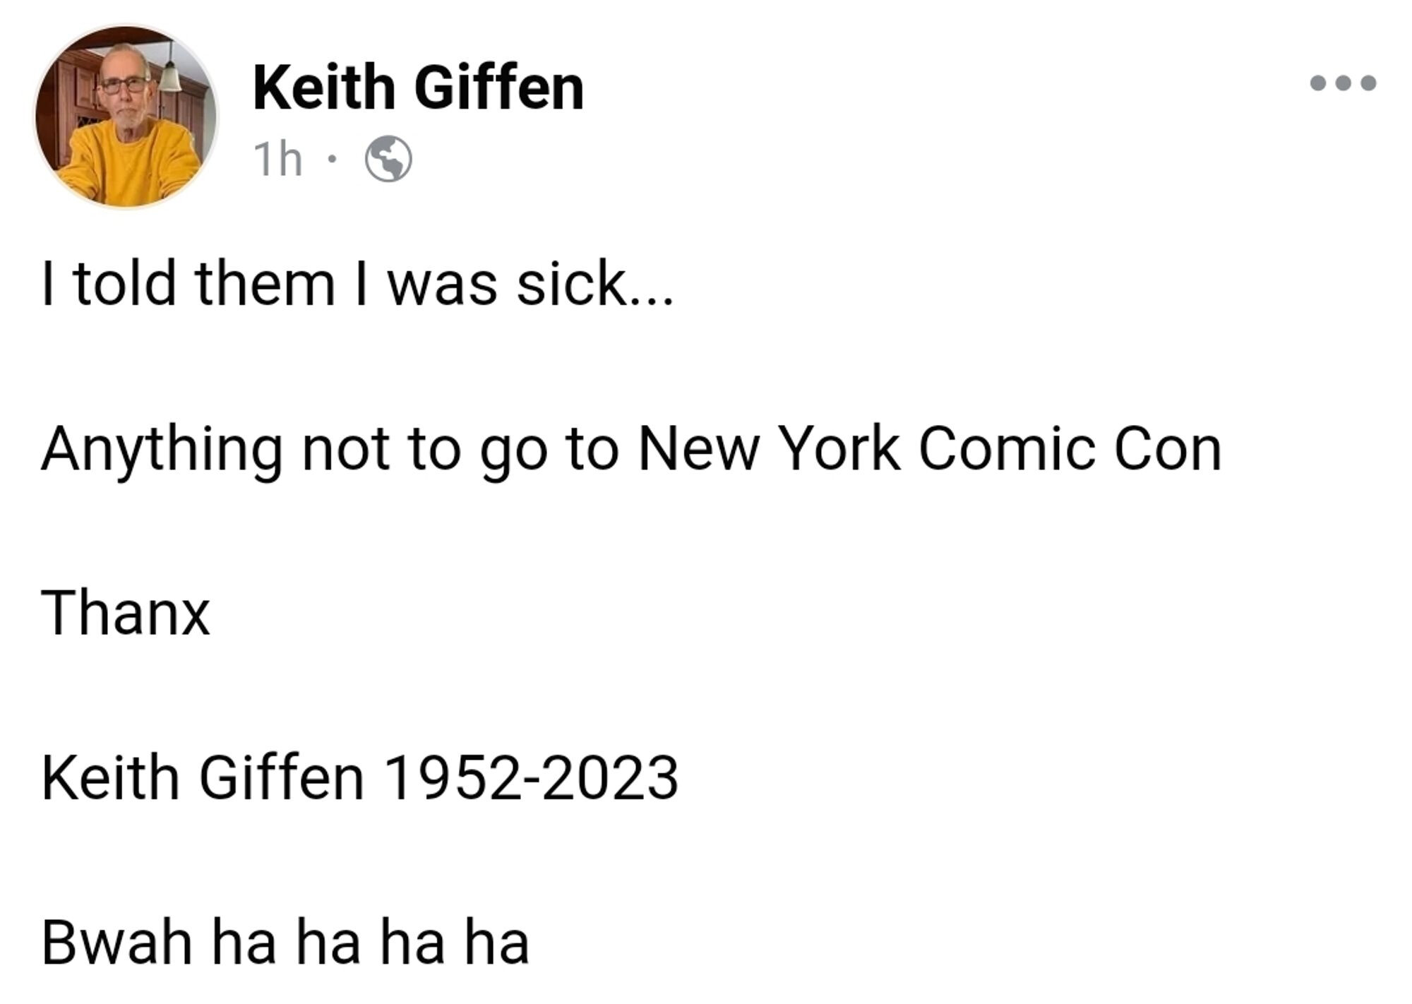Screen dimensions: 1412x1004
Task: Click the words Comic Con in the post
Action: pos(1070,449)
